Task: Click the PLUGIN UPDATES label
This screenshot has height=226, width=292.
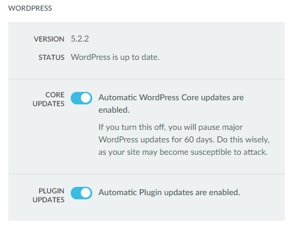Action: pyautogui.click(x=49, y=195)
